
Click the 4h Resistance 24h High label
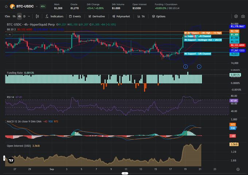click(x=203, y=33)
